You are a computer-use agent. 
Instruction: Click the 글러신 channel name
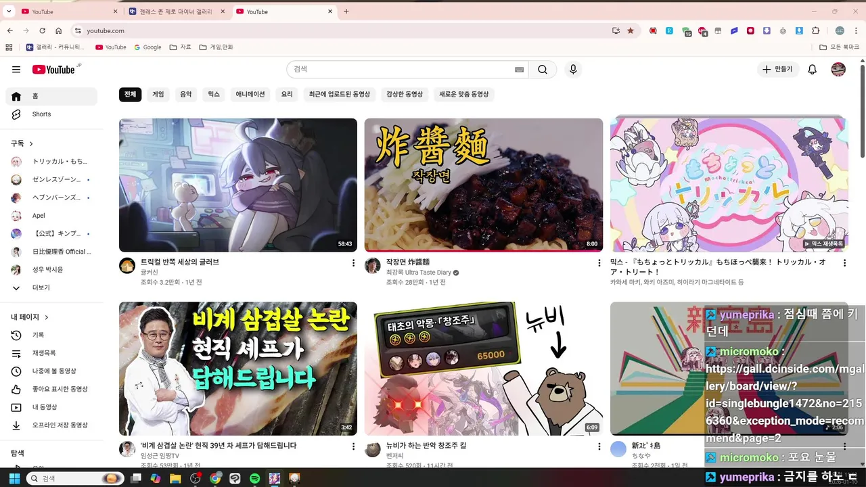[x=150, y=273]
